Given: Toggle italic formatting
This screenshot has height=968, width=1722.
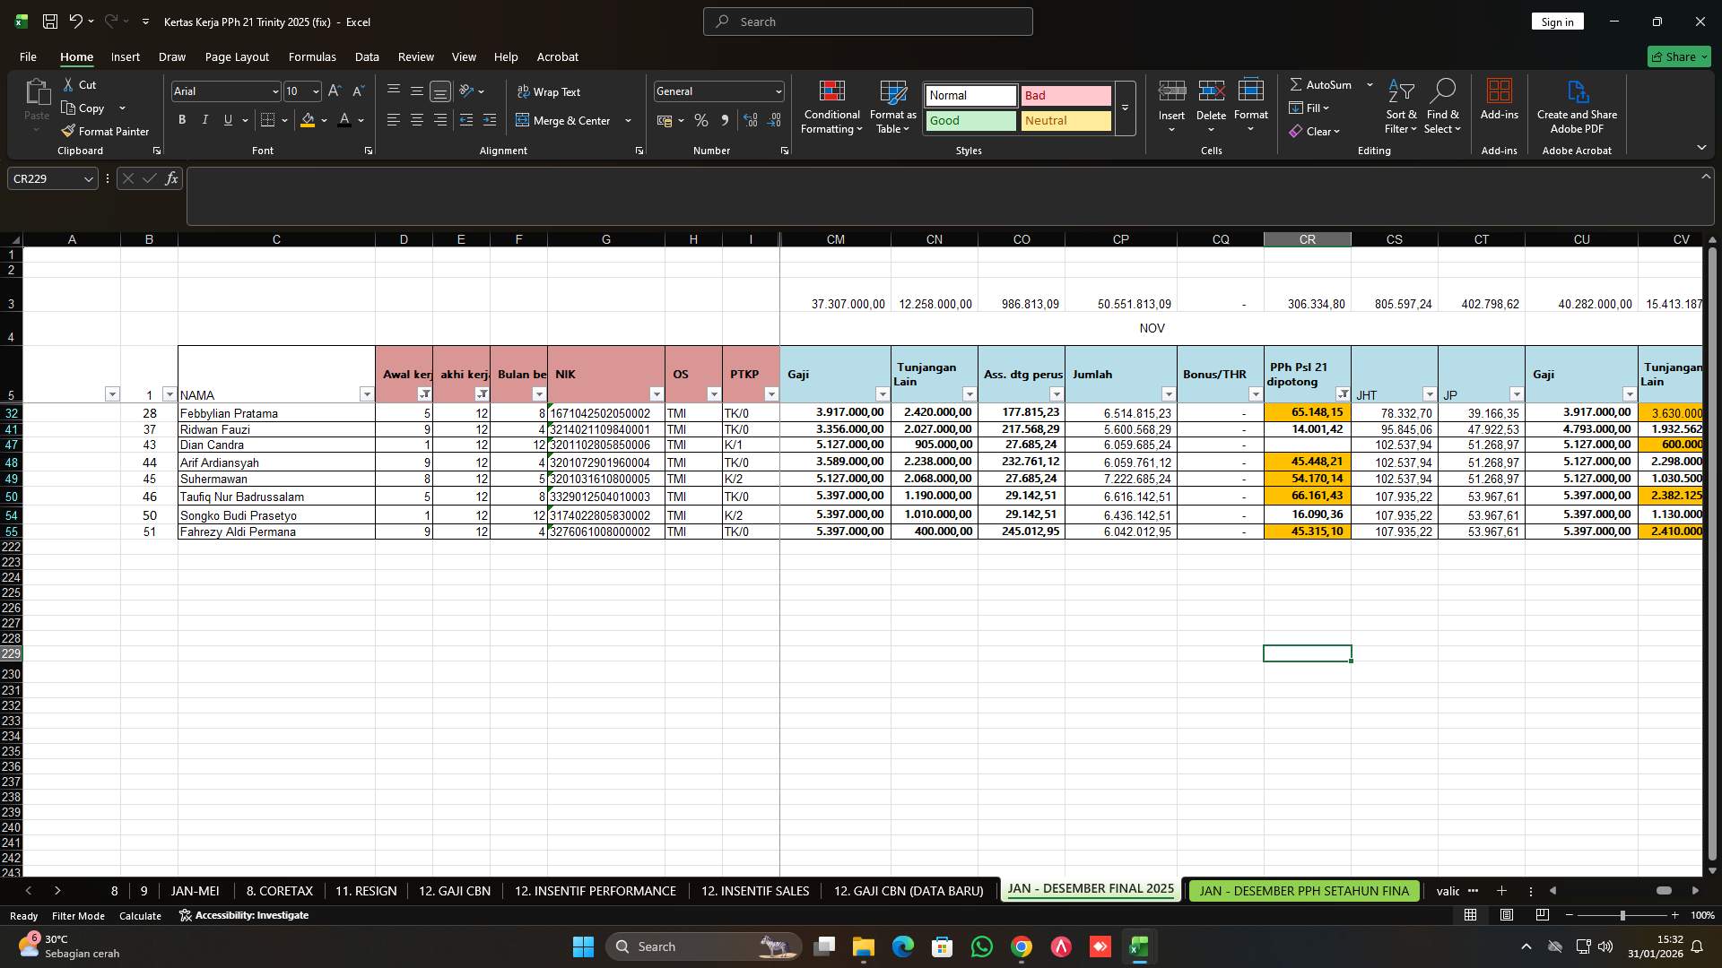Looking at the screenshot, I should [x=204, y=119].
